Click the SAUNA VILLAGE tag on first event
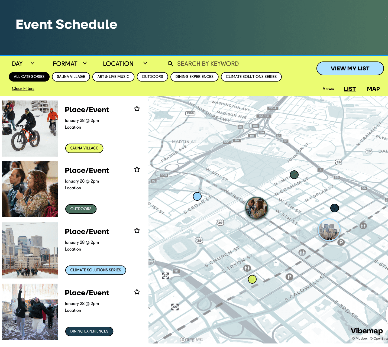The width and height of the screenshot is (388, 347). [84, 148]
